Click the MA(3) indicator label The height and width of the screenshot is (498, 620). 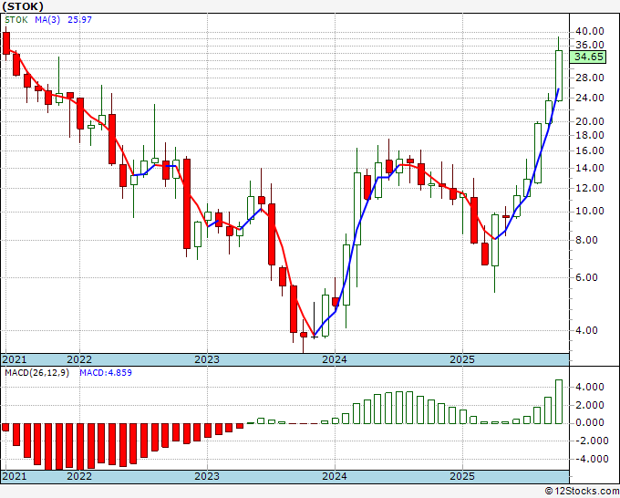pos(47,20)
